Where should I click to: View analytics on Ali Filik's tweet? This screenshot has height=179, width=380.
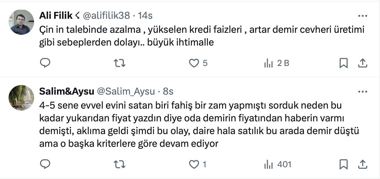pos(269,63)
